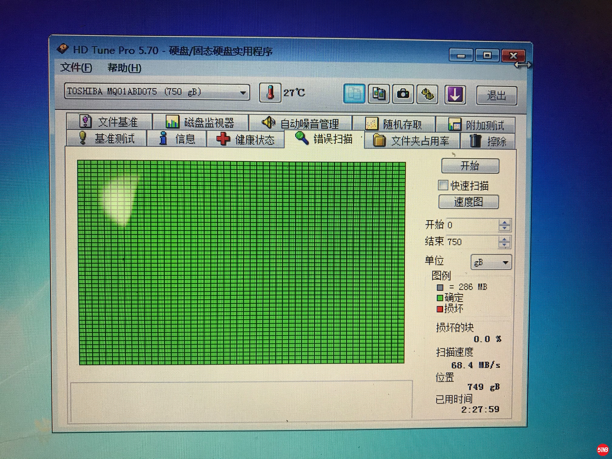Click the 0.0 % damaged blocks value
This screenshot has width=612, height=459.
tap(487, 339)
